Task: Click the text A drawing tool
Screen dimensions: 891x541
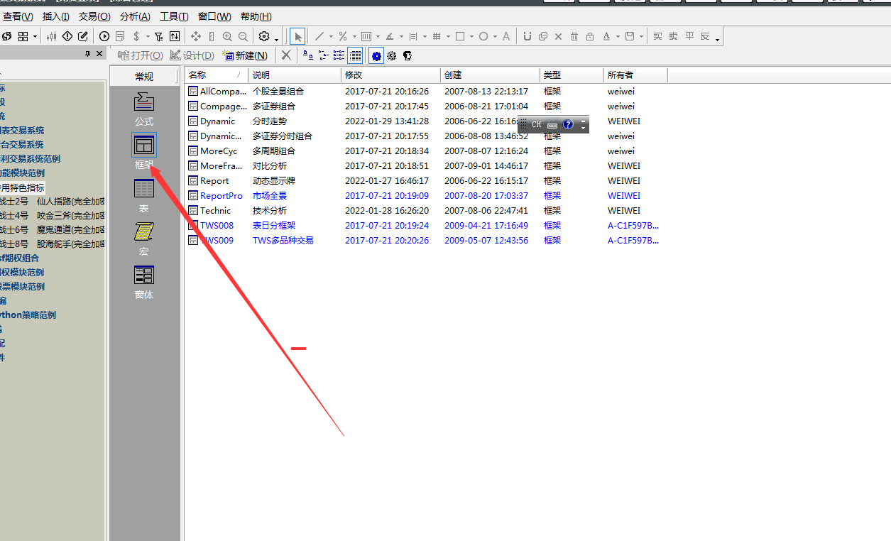Action: tap(506, 36)
